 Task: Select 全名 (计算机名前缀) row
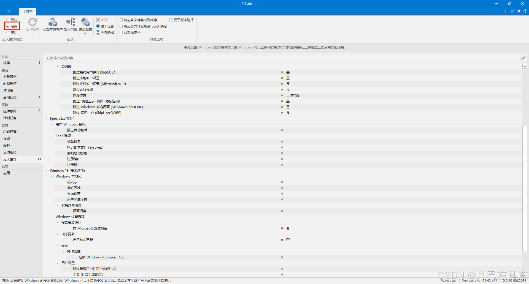point(291,275)
